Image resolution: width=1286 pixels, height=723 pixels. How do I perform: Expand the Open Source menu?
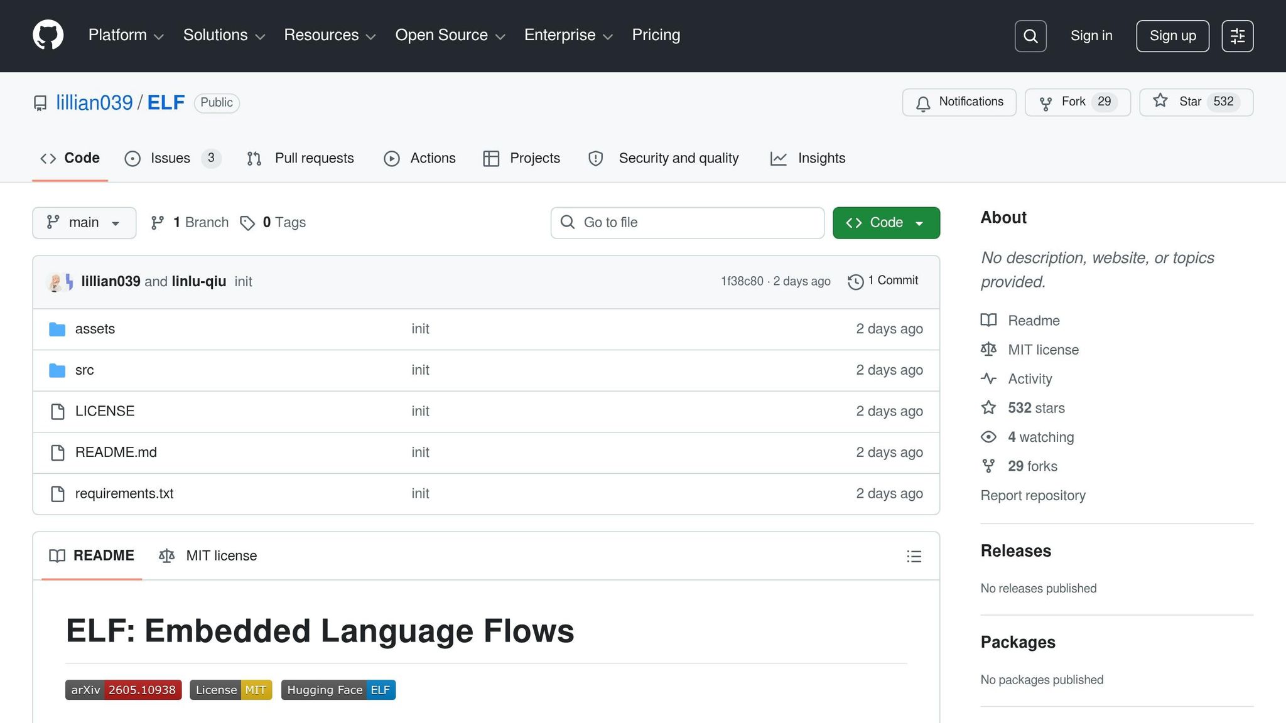click(450, 35)
